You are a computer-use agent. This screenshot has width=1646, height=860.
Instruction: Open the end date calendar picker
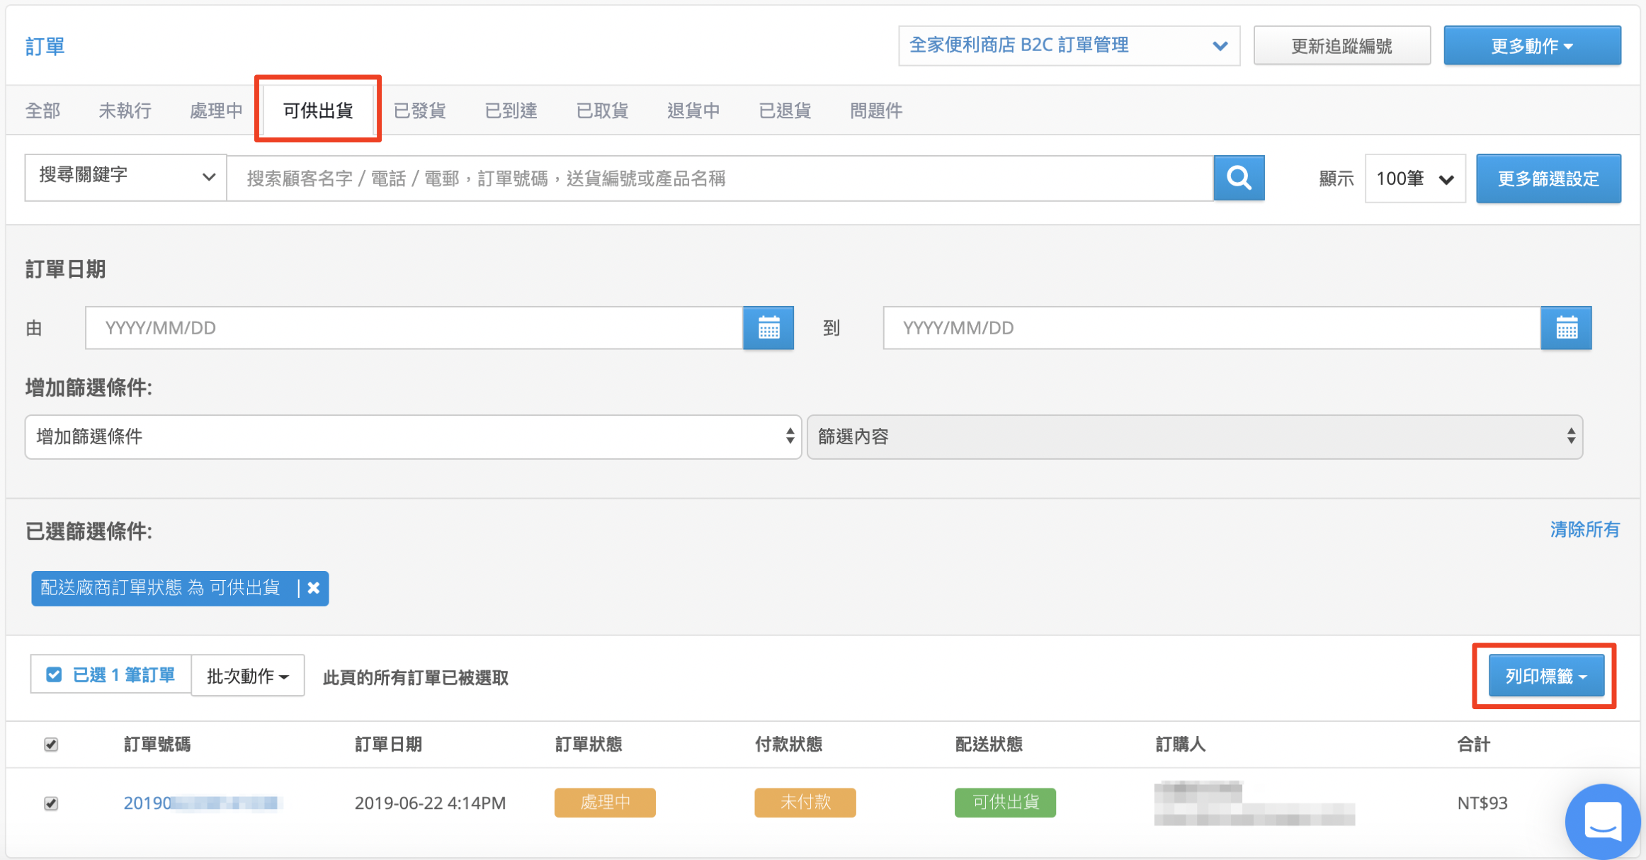pyautogui.click(x=1566, y=328)
